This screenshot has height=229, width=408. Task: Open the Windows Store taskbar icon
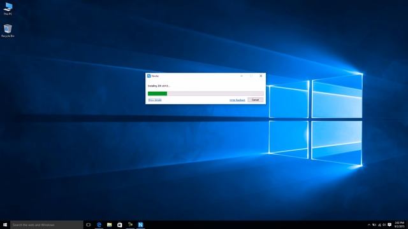coord(120,225)
